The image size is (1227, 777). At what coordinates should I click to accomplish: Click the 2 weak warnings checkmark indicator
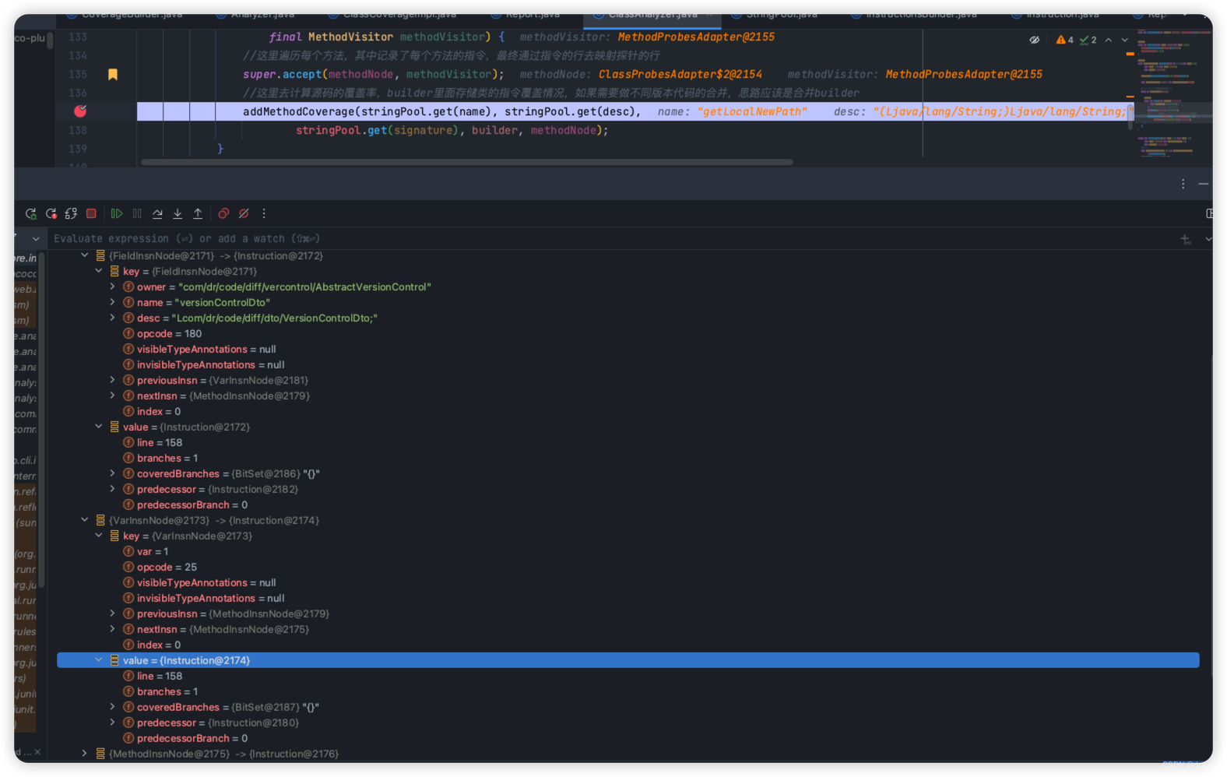coord(1088,40)
